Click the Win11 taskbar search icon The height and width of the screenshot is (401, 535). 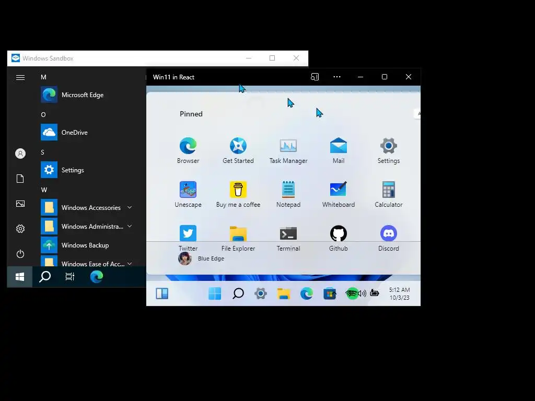pyautogui.click(x=238, y=293)
